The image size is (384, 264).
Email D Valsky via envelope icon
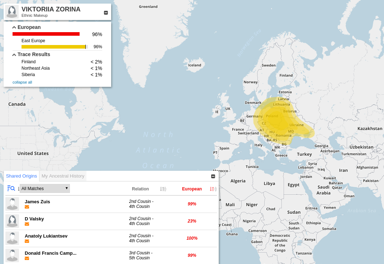tap(27, 224)
